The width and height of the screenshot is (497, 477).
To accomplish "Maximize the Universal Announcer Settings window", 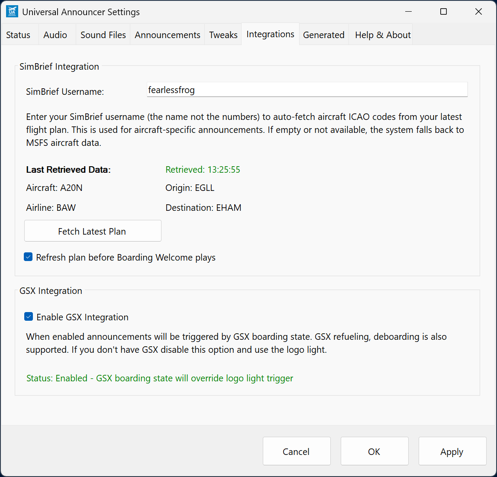I will pyautogui.click(x=443, y=12).
